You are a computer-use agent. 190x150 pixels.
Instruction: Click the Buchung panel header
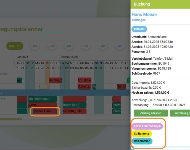pos(160,4)
